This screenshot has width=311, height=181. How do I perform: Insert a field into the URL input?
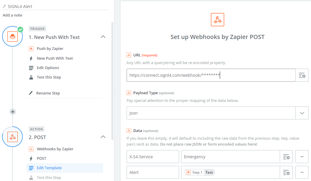(302, 75)
